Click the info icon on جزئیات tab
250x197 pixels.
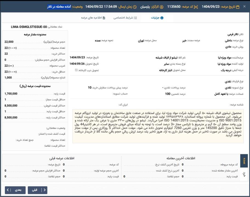[162, 18]
